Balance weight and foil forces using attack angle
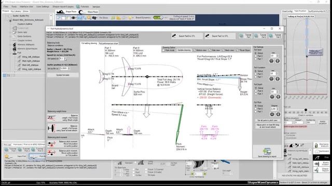332x186 pixels. click(x=63, y=118)
